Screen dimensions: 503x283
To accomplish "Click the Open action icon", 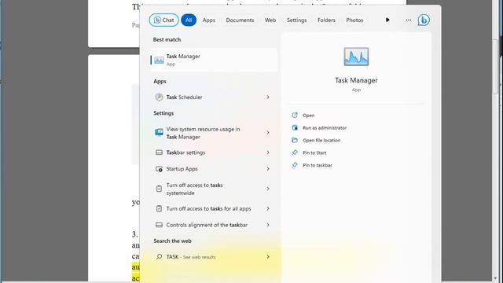I will pyautogui.click(x=295, y=115).
